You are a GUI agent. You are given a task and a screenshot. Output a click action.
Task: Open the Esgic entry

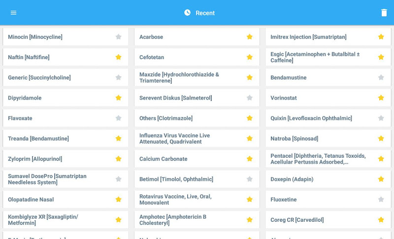[328, 57]
